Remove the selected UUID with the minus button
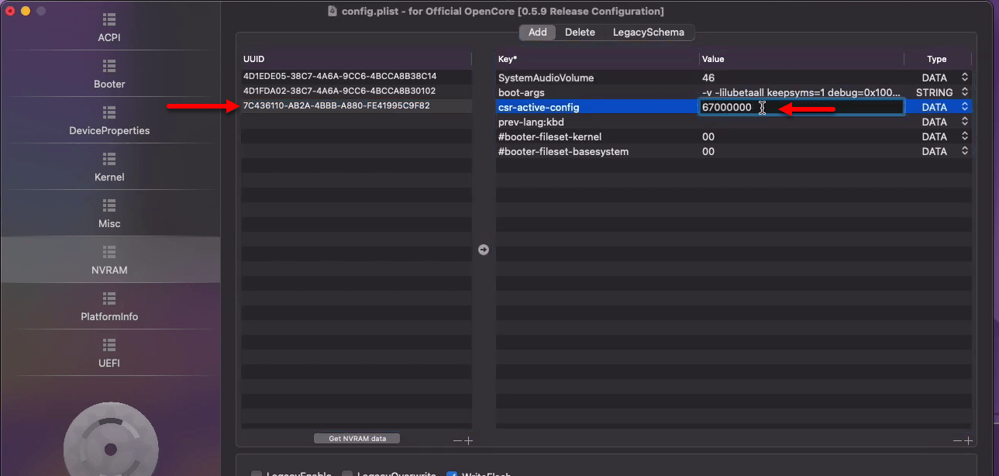 pyautogui.click(x=457, y=440)
